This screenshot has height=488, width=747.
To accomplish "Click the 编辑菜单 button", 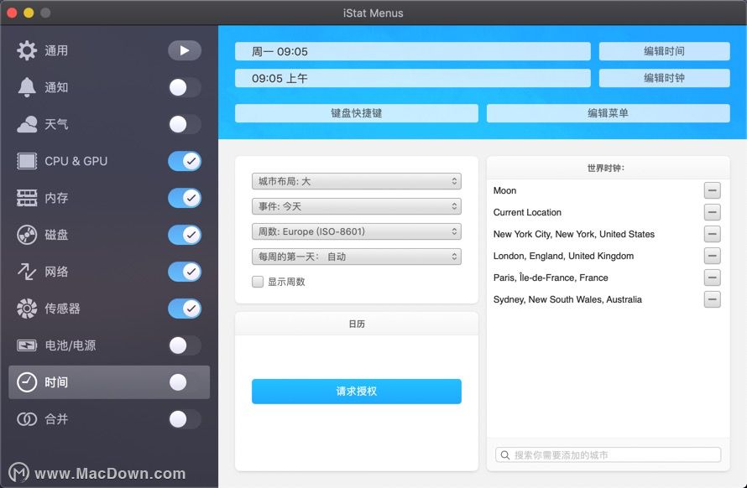I will click(x=608, y=113).
